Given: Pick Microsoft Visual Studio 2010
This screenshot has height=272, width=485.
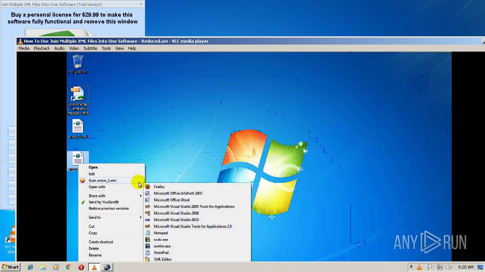Looking at the screenshot, I should click(176, 220).
